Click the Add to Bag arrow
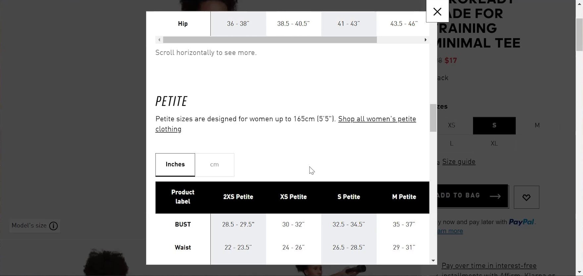The height and width of the screenshot is (276, 583). coord(495,196)
